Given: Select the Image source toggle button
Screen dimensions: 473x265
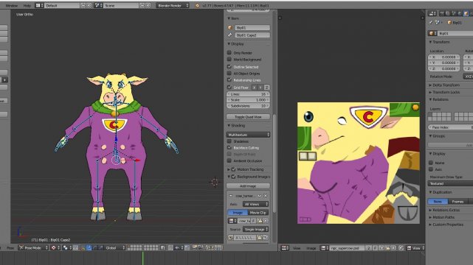Looking at the screenshot, I should (x=238, y=213).
